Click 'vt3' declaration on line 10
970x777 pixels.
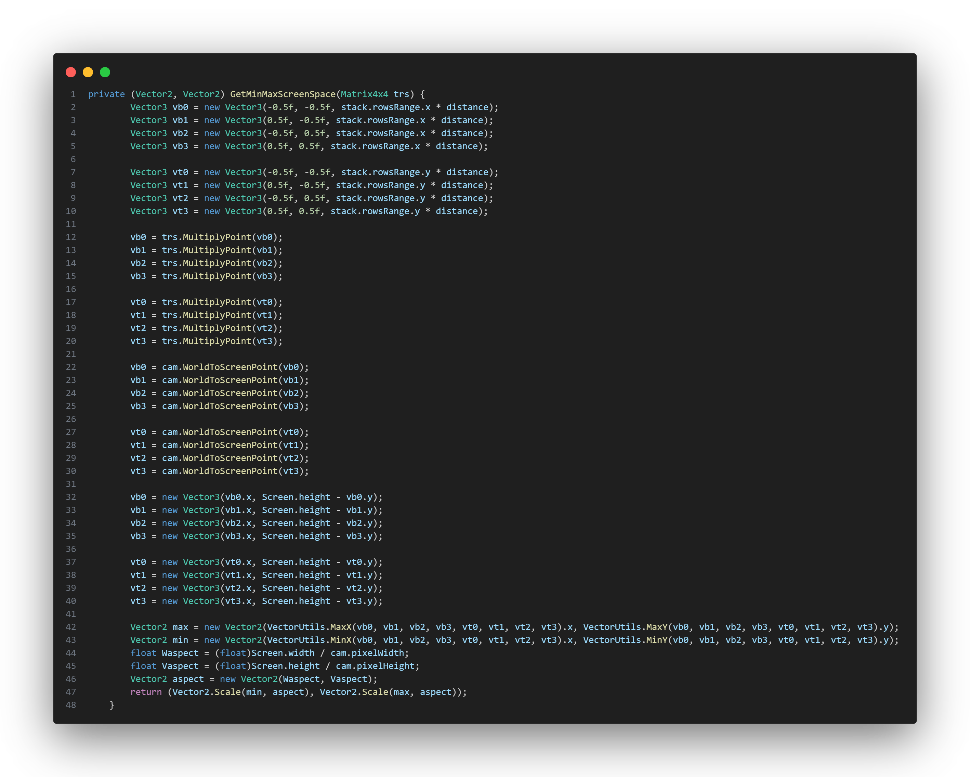click(180, 211)
